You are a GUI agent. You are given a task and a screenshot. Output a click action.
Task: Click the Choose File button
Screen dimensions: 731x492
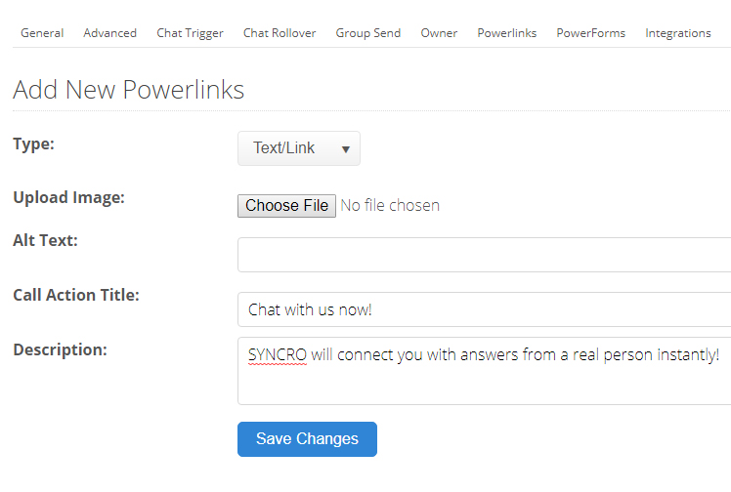[x=286, y=206]
